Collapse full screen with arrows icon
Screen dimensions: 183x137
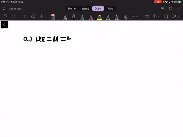tap(178, 9)
